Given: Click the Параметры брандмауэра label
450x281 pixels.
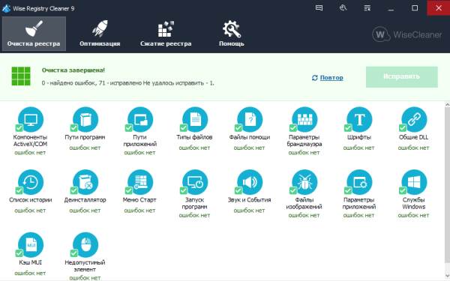Looking at the screenshot, I should [x=304, y=141].
